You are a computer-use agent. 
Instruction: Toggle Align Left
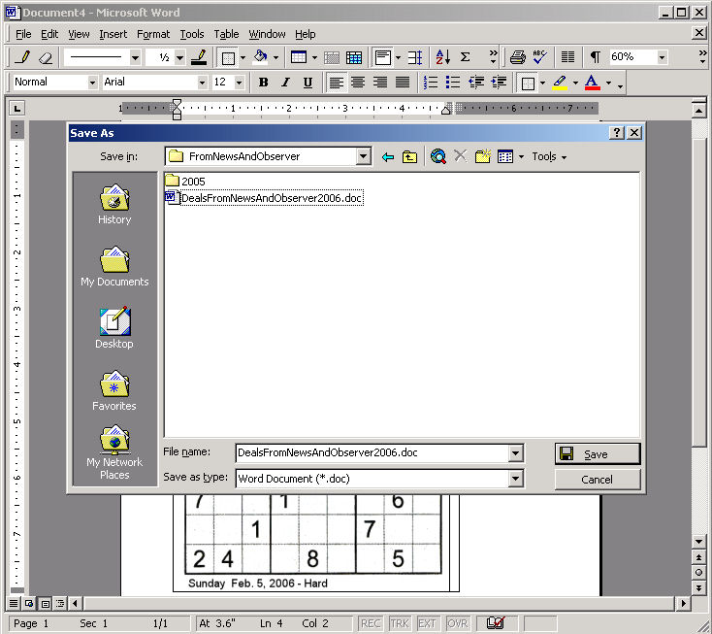pos(336,83)
